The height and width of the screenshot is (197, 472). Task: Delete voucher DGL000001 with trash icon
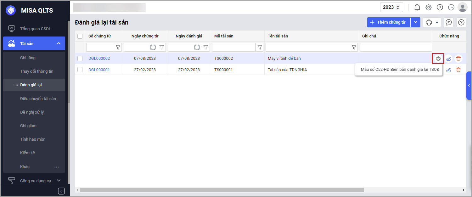pyautogui.click(x=459, y=70)
